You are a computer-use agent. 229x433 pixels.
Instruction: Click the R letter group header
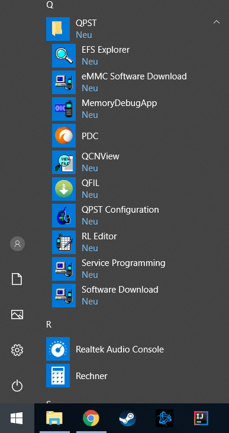tap(49, 325)
